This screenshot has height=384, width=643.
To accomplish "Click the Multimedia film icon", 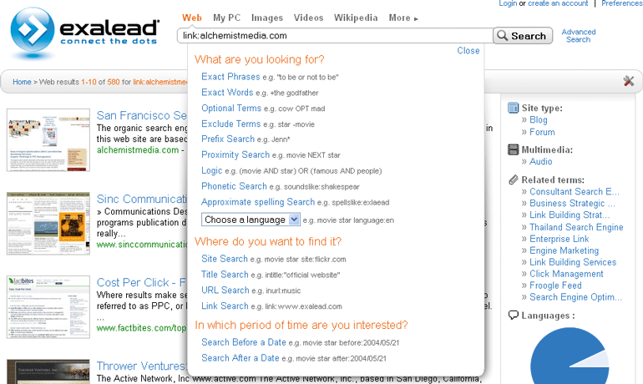I will tap(513, 149).
